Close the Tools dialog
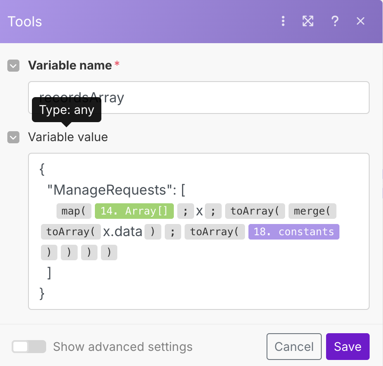The image size is (383, 366). click(x=361, y=21)
